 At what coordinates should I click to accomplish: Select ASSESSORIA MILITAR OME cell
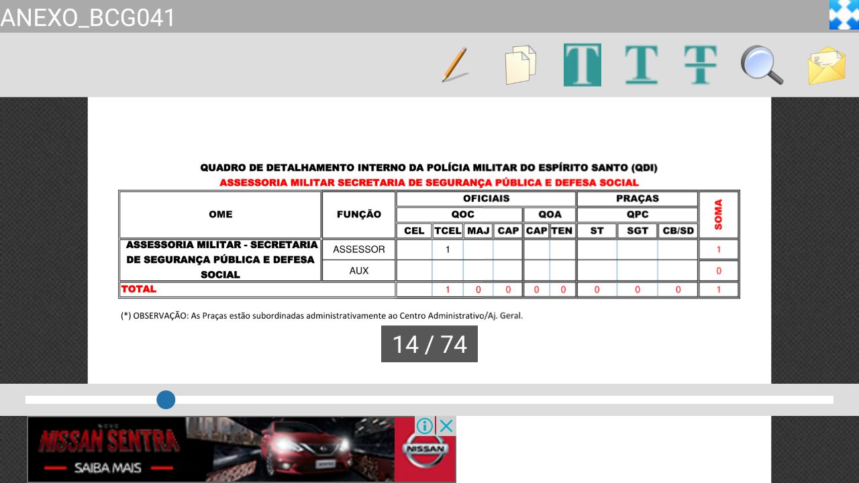(x=221, y=260)
